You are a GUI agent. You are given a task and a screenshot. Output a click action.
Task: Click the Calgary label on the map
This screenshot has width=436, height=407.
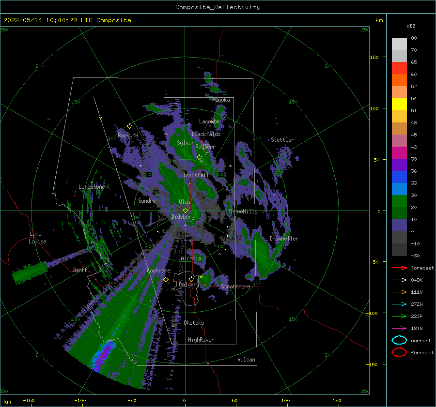pyautogui.click(x=189, y=285)
